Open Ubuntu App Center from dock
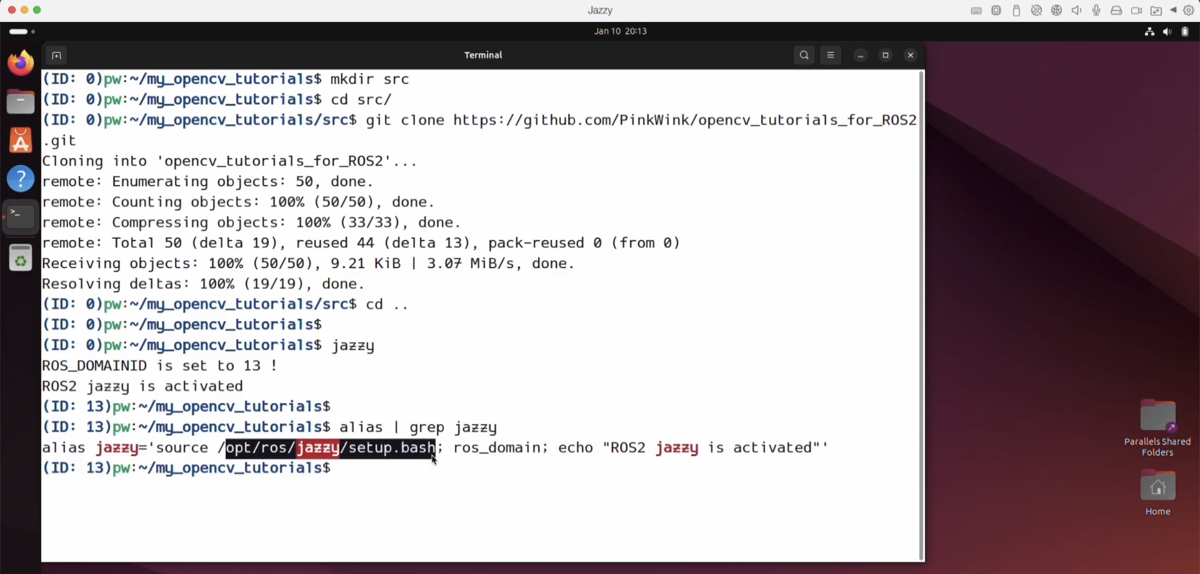The image size is (1200, 574). point(21,140)
